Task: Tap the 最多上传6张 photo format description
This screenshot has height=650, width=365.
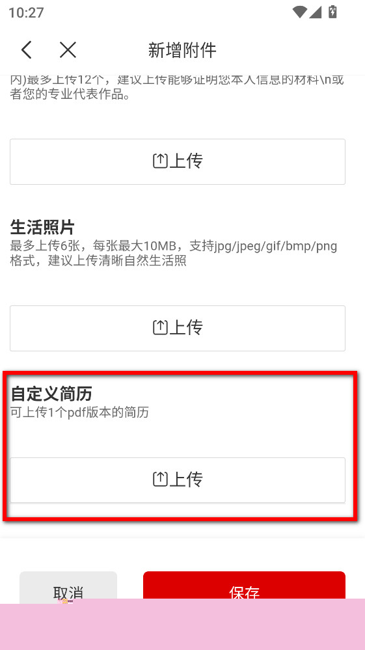Action: pos(174,253)
